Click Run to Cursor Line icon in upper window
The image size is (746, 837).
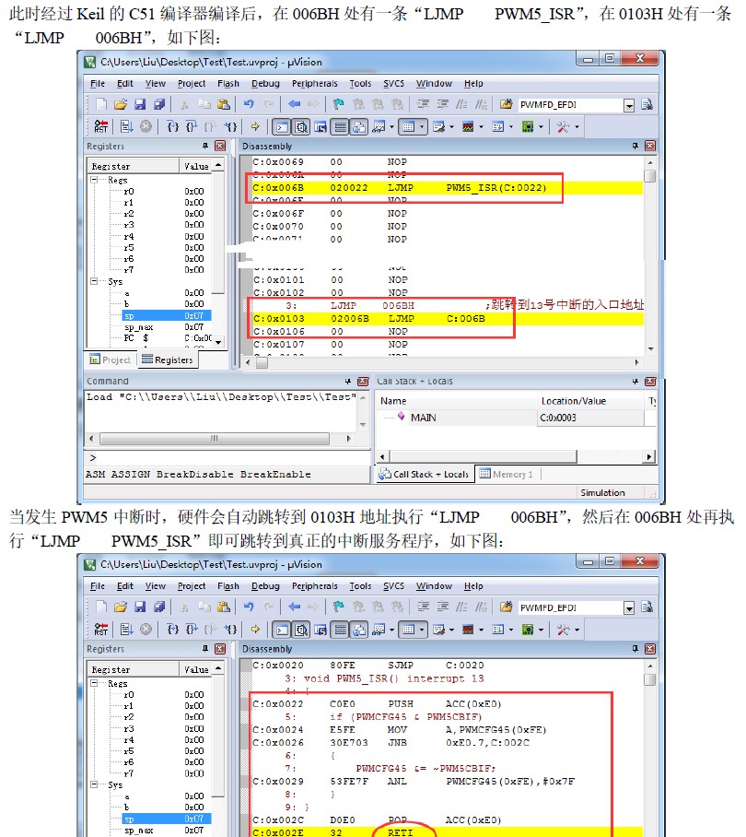click(230, 126)
